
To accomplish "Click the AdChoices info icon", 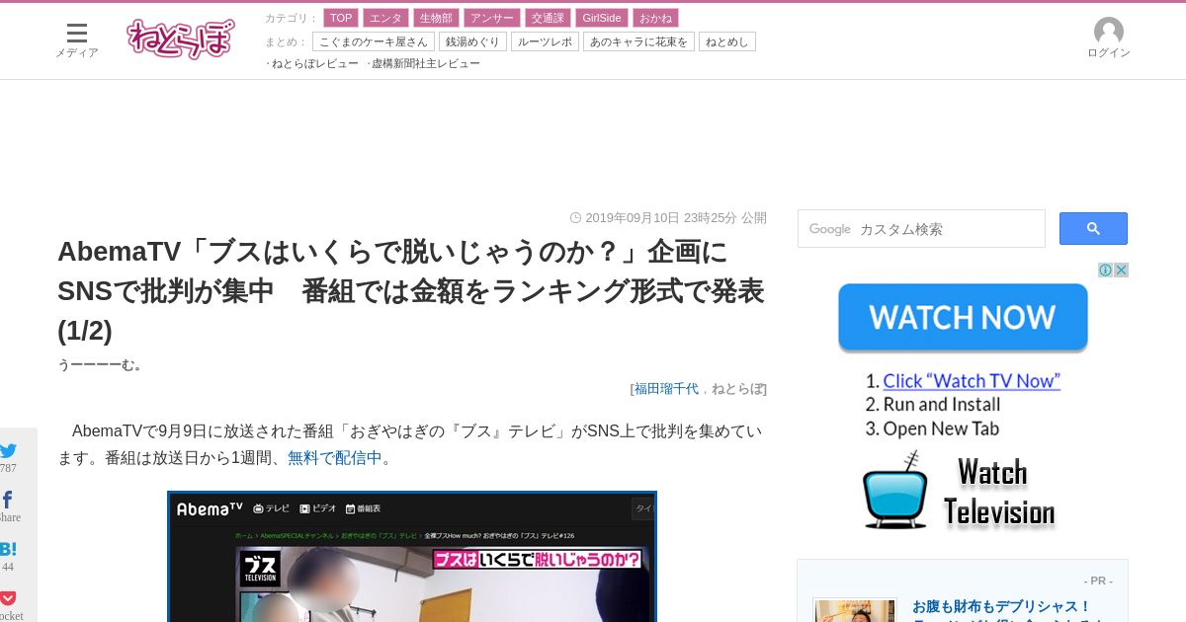I will click(1105, 271).
